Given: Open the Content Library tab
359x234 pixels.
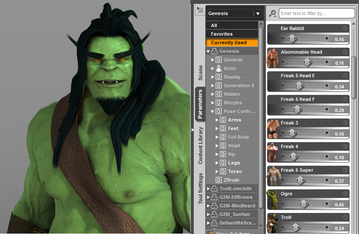Looking at the screenshot, I should 201,145.
